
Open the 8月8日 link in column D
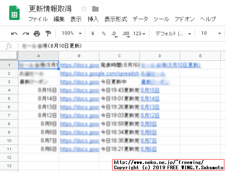(x=149, y=132)
